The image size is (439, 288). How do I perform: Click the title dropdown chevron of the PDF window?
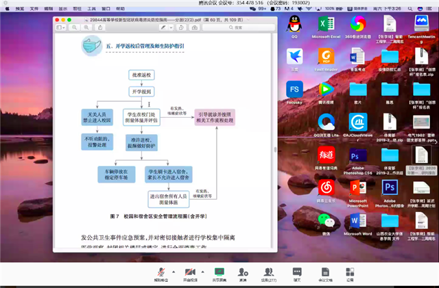[248, 20]
